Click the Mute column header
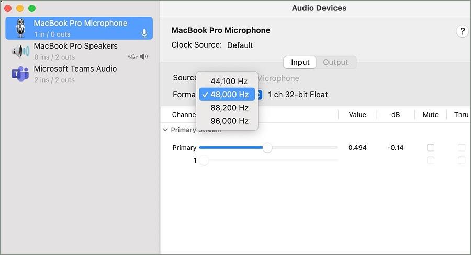This screenshot has height=255, width=471. (431, 114)
